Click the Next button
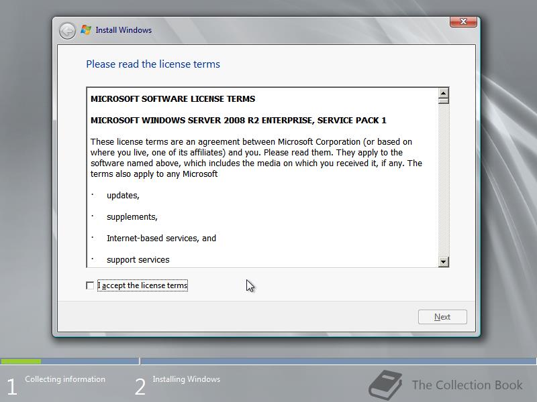 [442, 317]
